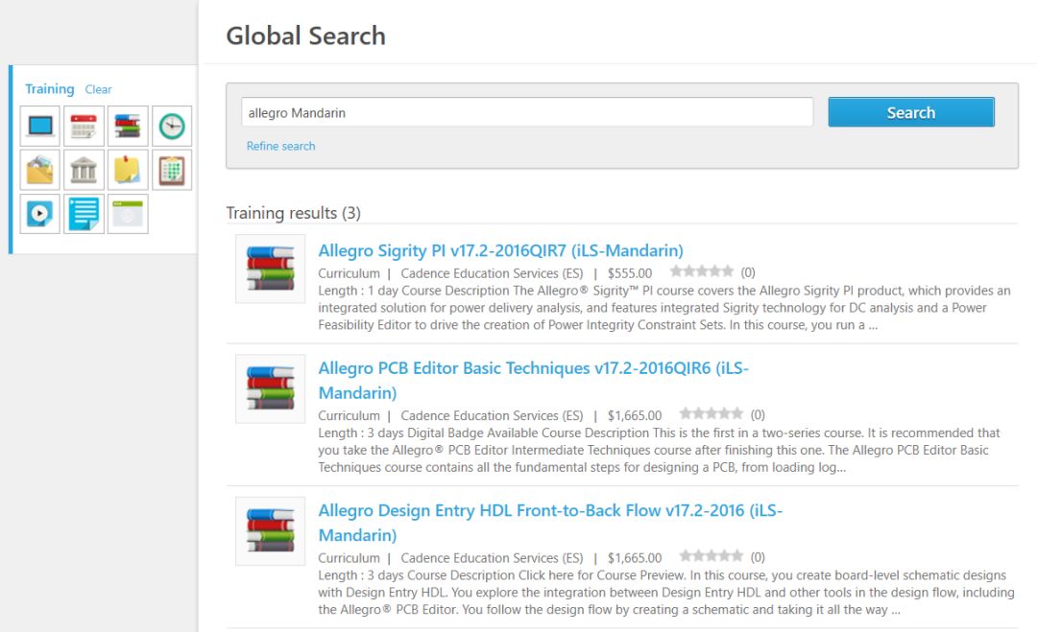1037x632 pixels.
Task: Click the star rating for PCB Editor Basic Techniques
Action: [x=711, y=414]
